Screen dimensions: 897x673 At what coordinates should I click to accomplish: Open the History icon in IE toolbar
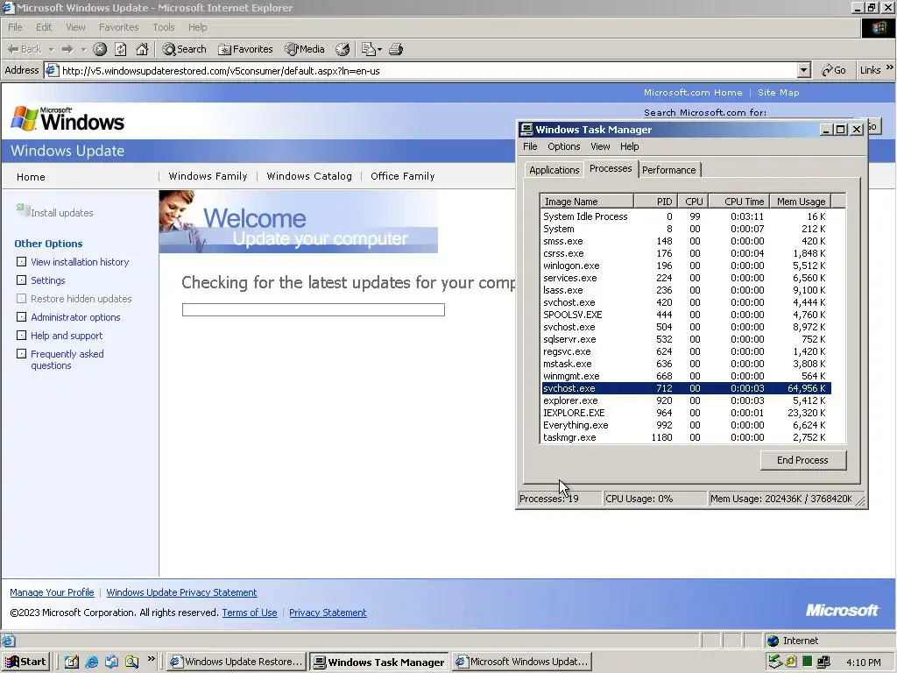point(343,49)
